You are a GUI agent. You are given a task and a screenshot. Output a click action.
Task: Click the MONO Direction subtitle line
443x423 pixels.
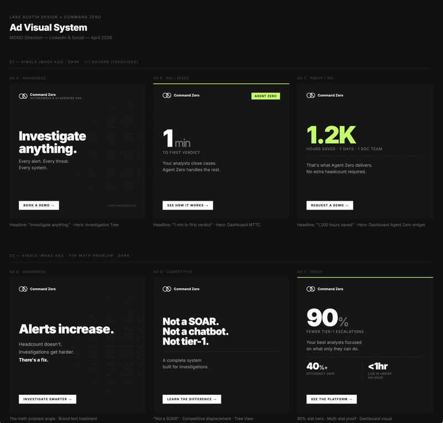[x=61, y=38]
